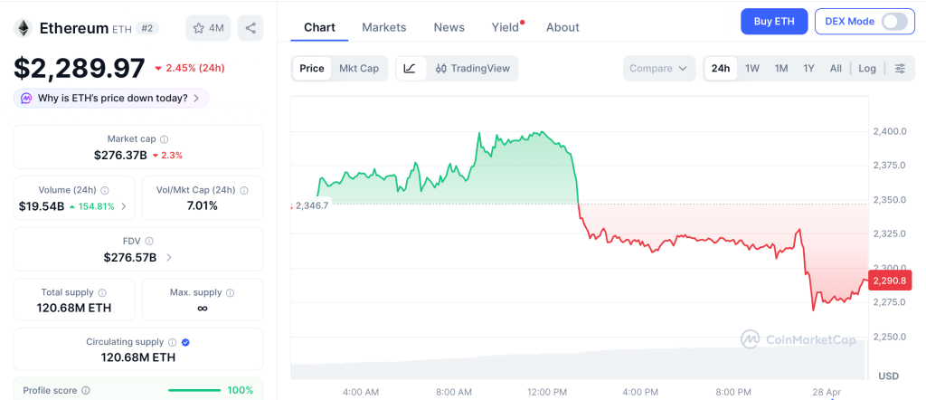Select the 1W time range
Screen dimensions: 926x400
coord(751,68)
